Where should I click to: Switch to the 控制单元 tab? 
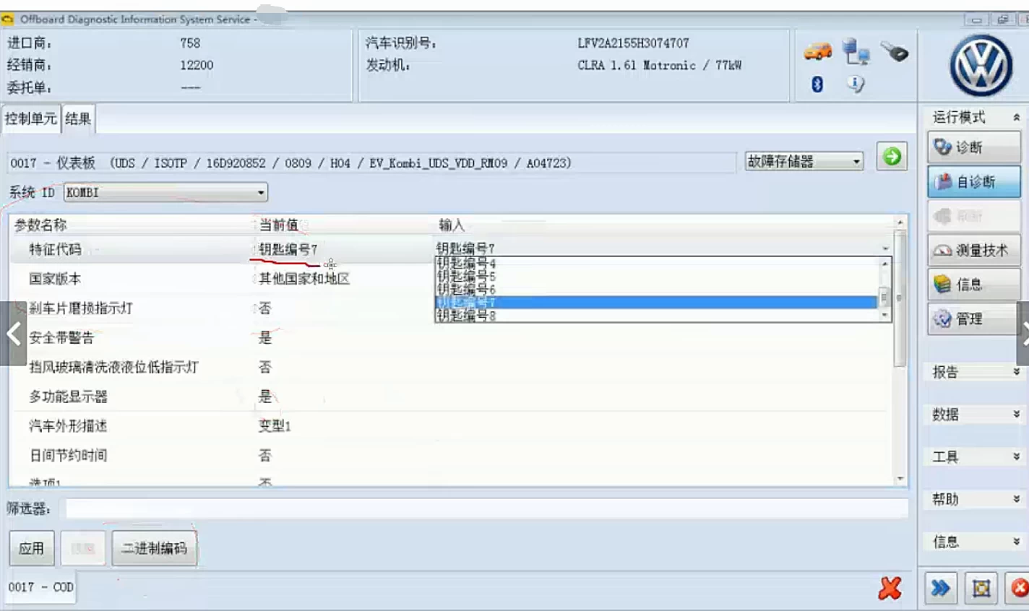[30, 118]
